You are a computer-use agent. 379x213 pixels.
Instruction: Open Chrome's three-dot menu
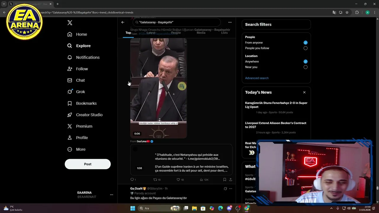[x=374, y=12]
